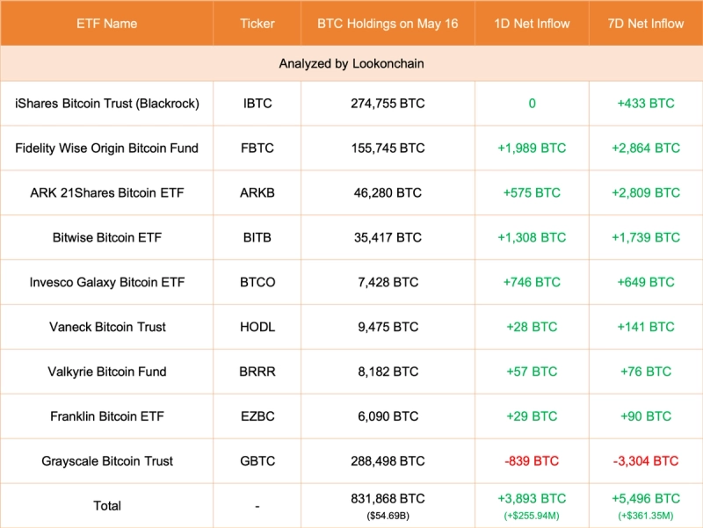Click the Total holdings 831,868 BTC cell
This screenshot has height=528, width=703.
388,499
